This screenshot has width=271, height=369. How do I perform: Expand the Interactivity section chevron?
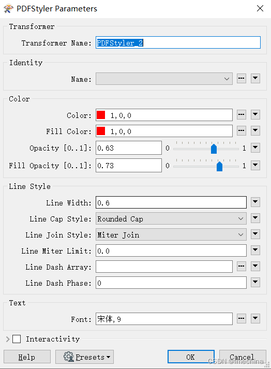(x=8, y=339)
